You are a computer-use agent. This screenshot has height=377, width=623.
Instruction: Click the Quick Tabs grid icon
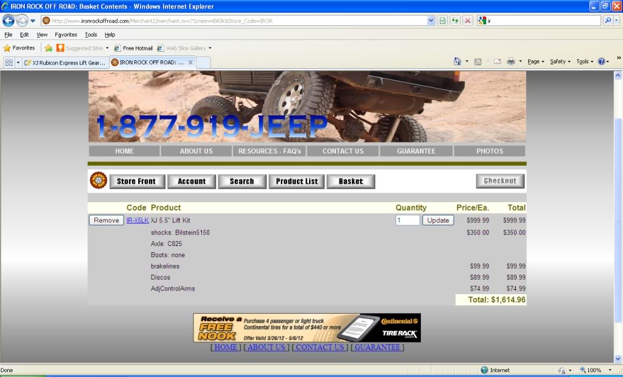click(x=9, y=63)
